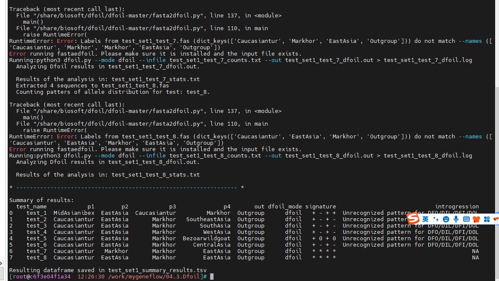Open the skin shop shirt icon

click(x=476, y=219)
